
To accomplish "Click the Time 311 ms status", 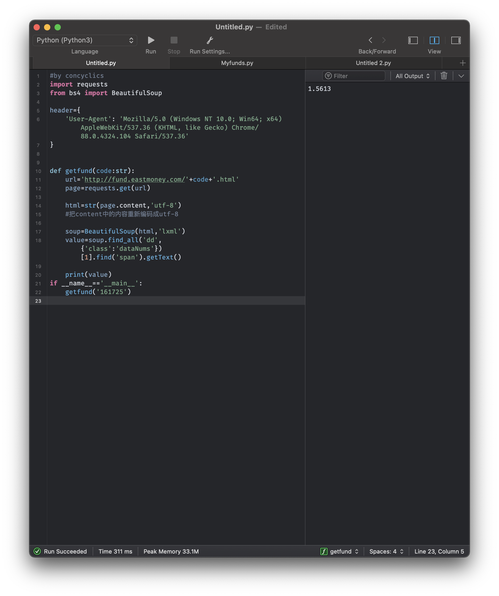I will (116, 551).
